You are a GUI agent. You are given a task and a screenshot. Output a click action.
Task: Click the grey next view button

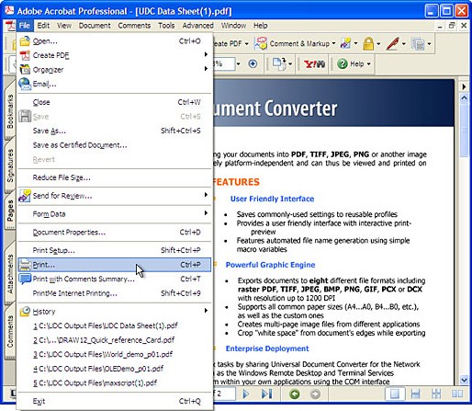tap(315, 394)
